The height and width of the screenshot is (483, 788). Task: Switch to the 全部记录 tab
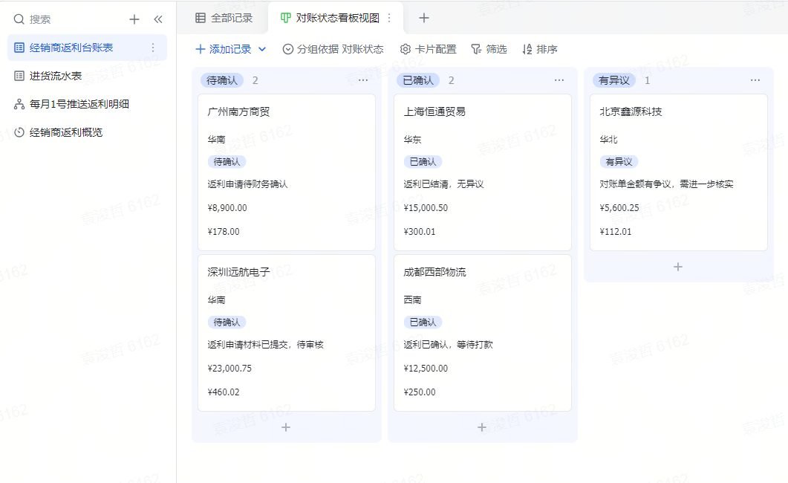224,18
